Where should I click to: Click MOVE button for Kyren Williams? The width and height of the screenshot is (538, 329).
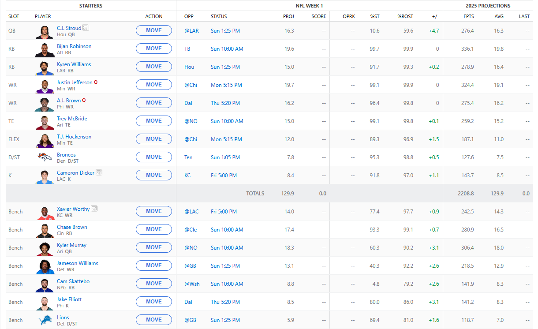pos(154,67)
